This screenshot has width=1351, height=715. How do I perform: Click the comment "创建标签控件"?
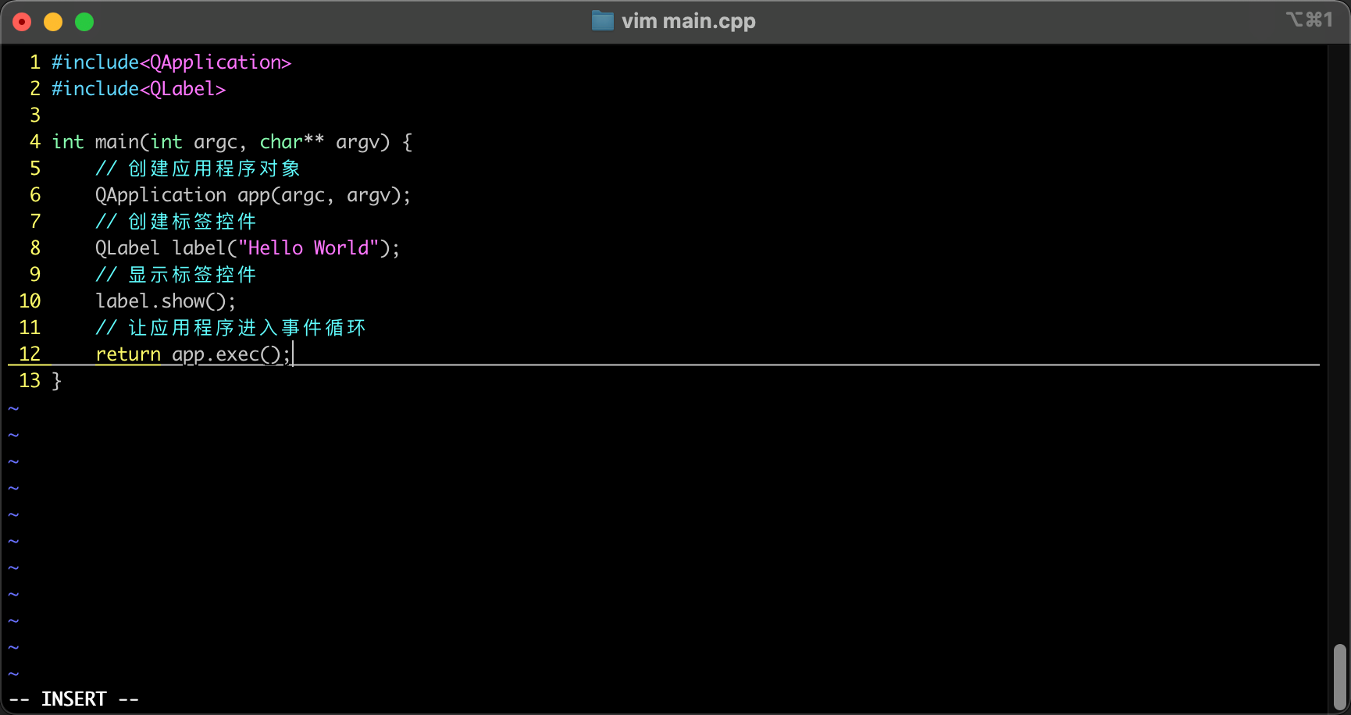pos(192,222)
